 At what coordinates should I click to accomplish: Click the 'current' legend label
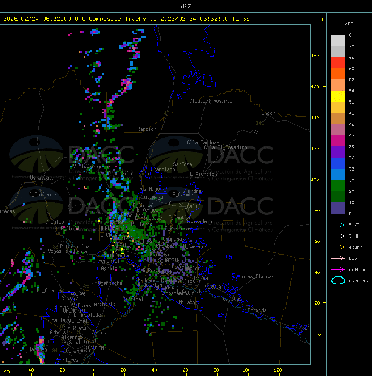[x=358, y=281]
